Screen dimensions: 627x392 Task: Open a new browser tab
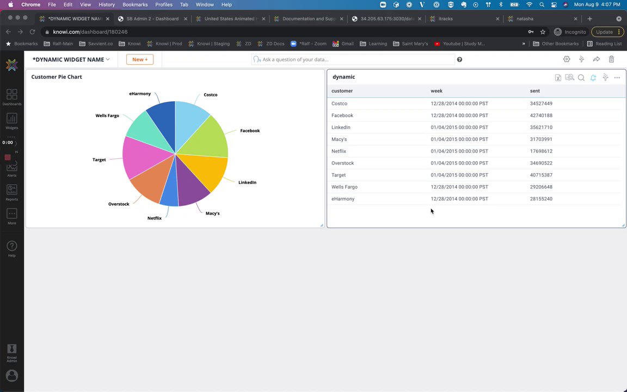(x=589, y=19)
